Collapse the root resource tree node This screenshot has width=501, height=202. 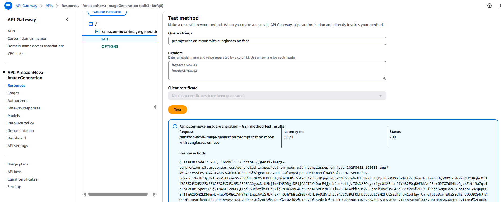click(91, 24)
